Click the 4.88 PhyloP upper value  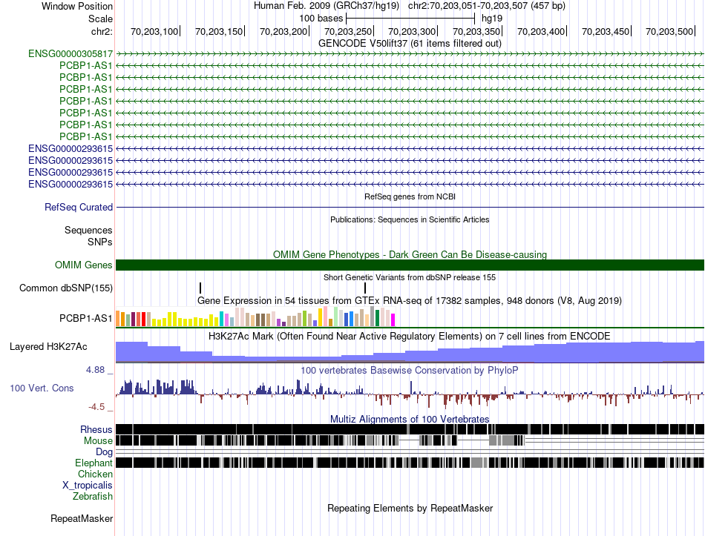point(95,370)
